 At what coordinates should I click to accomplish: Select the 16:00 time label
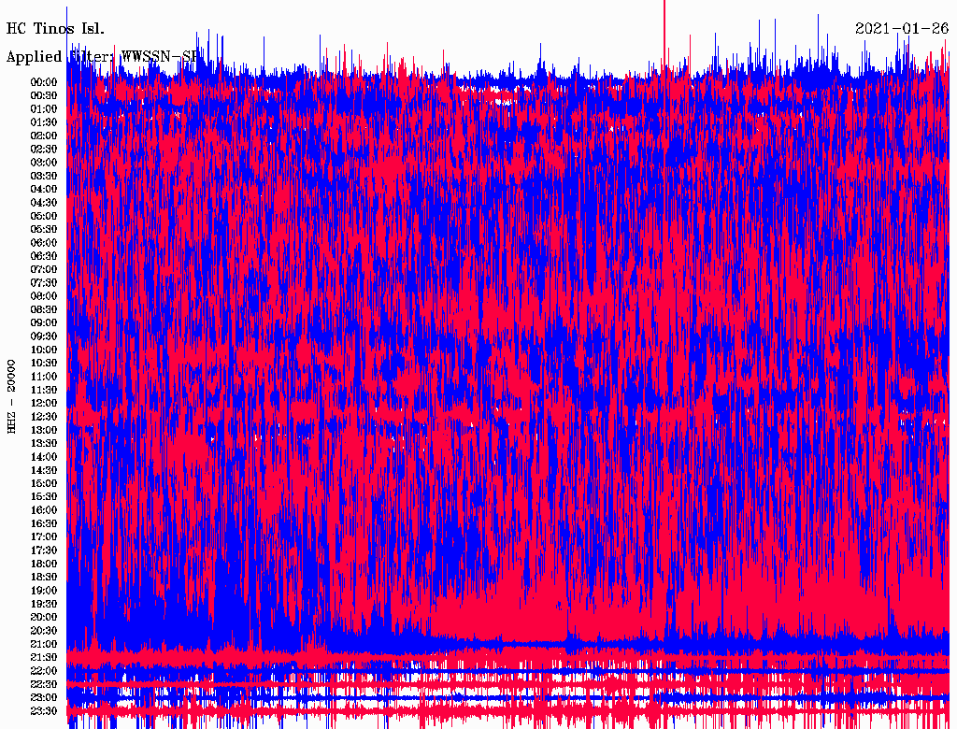click(43, 510)
